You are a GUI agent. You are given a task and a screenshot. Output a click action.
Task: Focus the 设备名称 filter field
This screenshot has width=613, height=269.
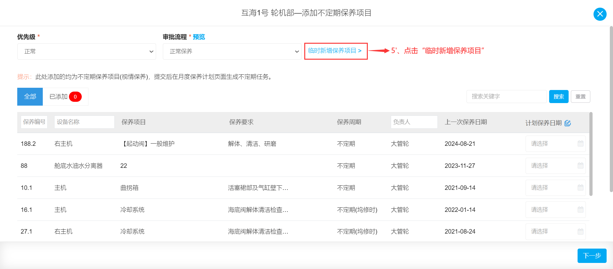click(x=84, y=122)
